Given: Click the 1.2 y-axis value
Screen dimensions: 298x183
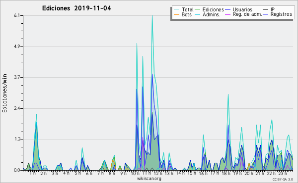Looking at the screenshot, I should point(17,139).
